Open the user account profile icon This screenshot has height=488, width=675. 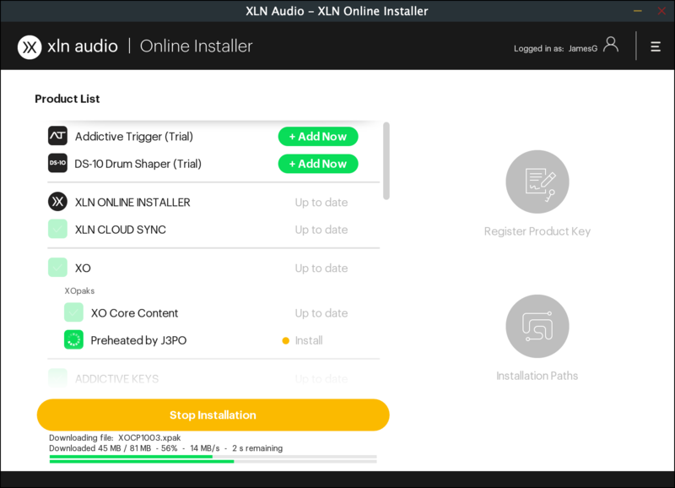click(610, 45)
